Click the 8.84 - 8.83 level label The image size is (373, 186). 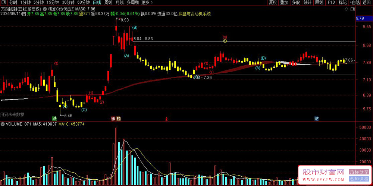pyautogui.click(x=143, y=38)
